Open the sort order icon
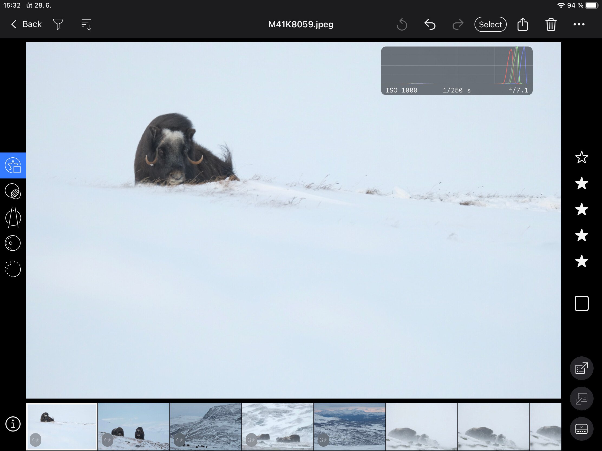 [x=86, y=24]
